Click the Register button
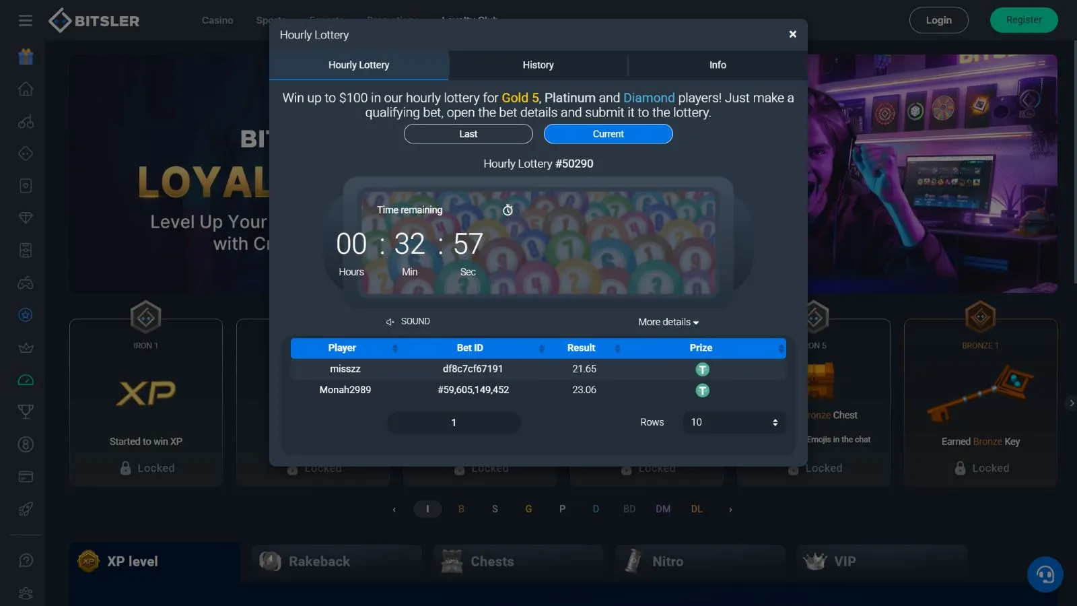The width and height of the screenshot is (1077, 606). point(1023,20)
